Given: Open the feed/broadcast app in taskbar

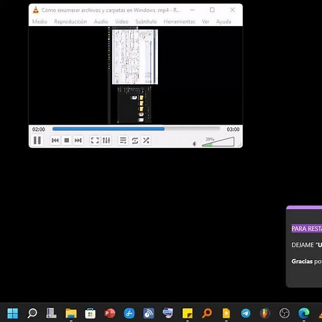Looking at the screenshot, I should click(149, 313).
